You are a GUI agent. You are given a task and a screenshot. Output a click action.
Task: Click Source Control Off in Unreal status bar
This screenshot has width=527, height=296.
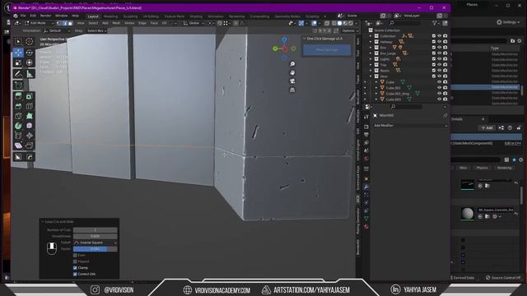(503, 278)
